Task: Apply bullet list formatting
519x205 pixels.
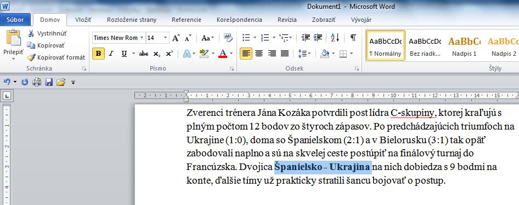Action: (246, 38)
